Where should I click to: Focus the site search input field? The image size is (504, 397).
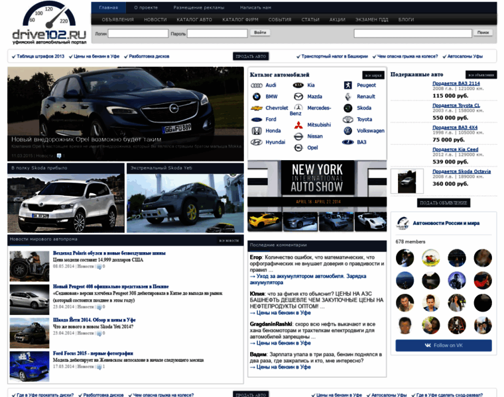coord(412,33)
